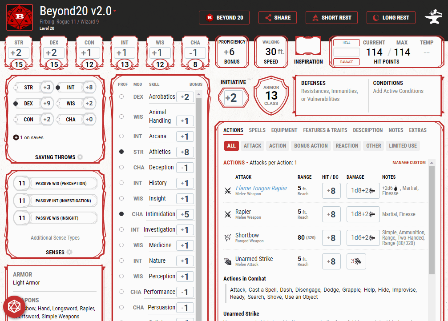Click the anvil campaign icon
The width and height of the screenshot is (448, 321).
[432, 18]
